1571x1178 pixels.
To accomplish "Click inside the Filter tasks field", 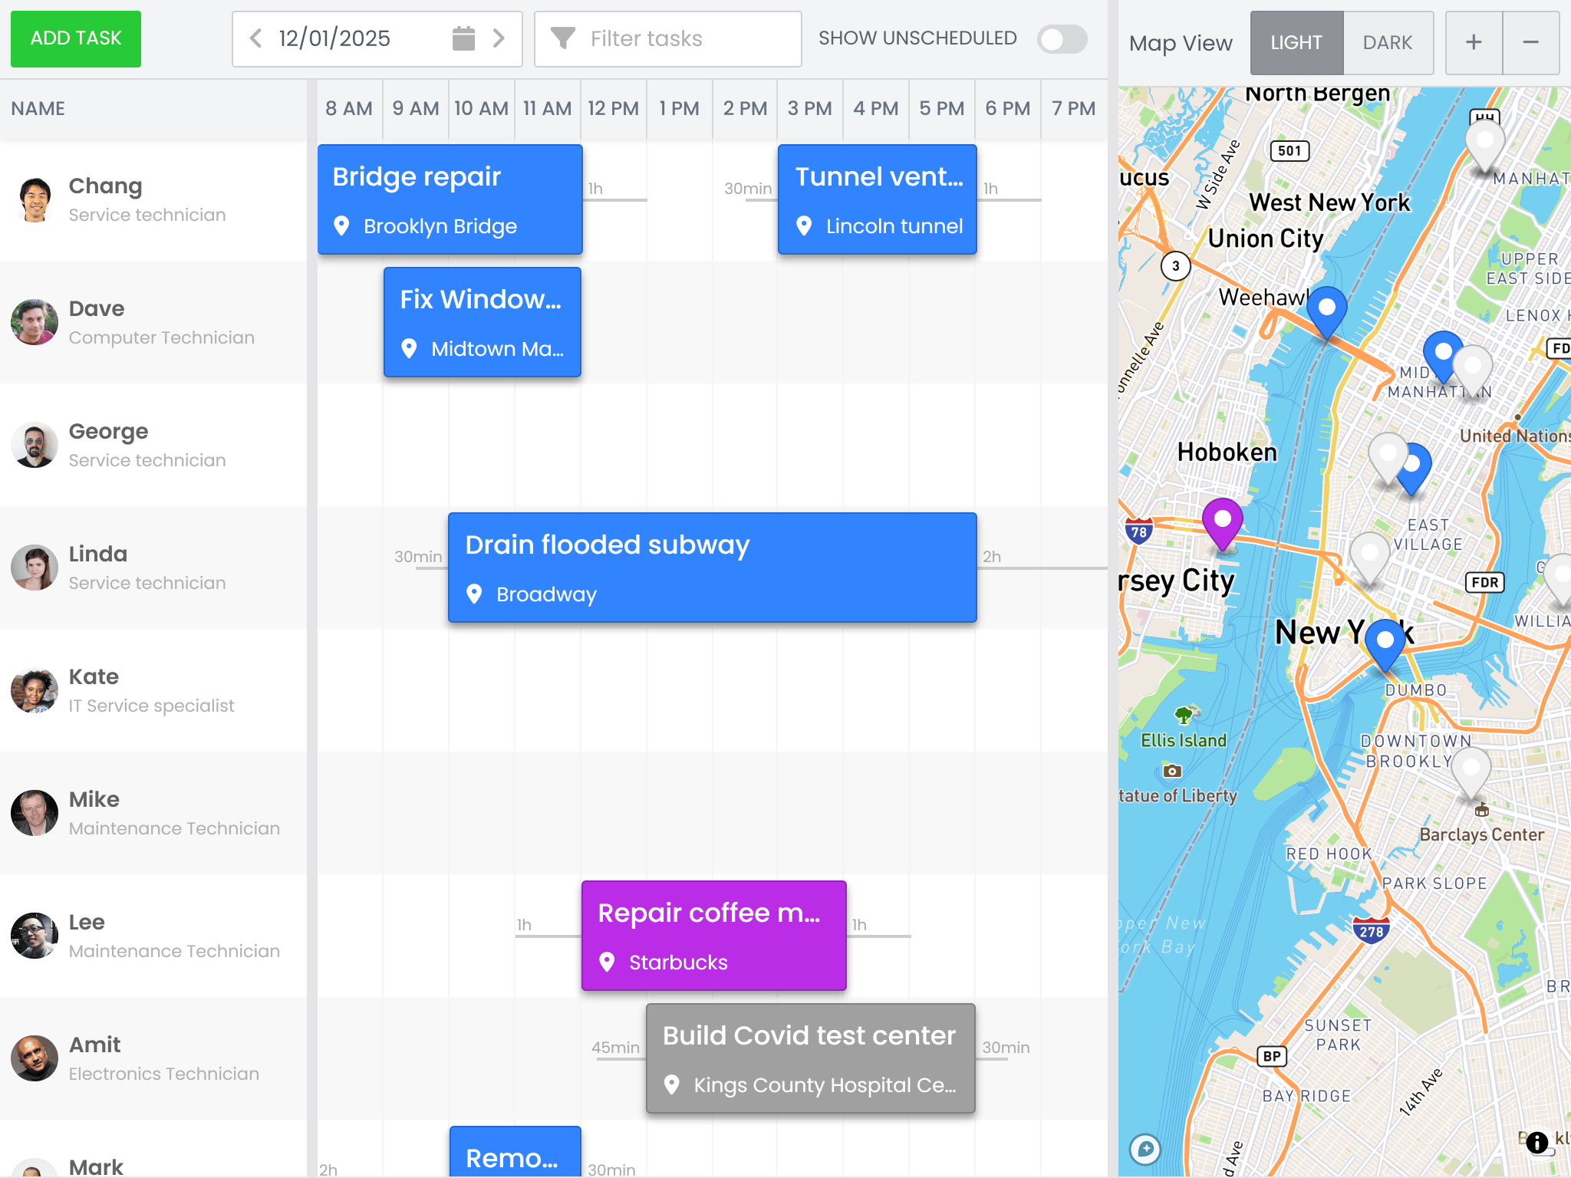I will click(x=675, y=38).
